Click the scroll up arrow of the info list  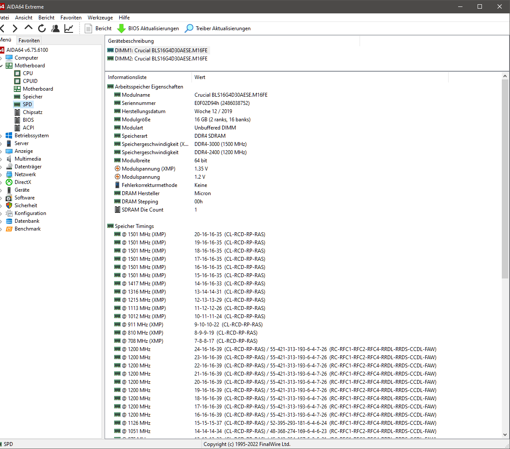(505, 76)
